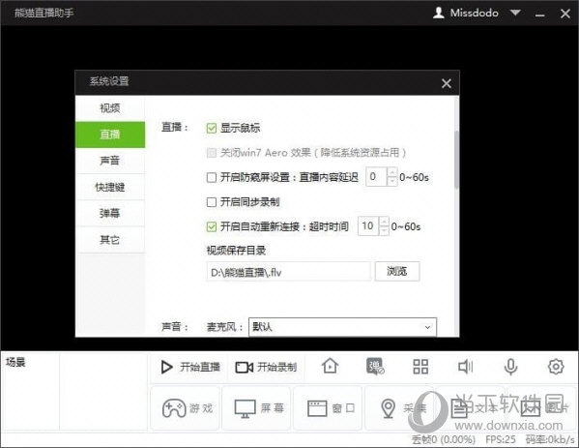Screen dimensions: 579x448
Task: Start recording with the 开始录制 button
Action: tap(266, 367)
